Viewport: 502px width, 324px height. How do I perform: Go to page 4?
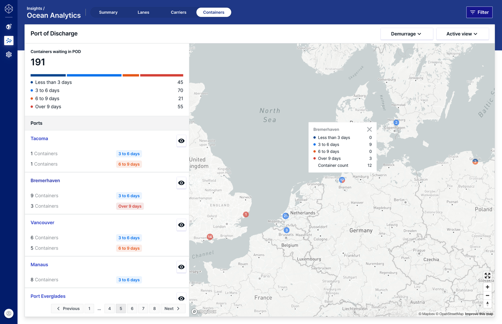[x=110, y=309]
